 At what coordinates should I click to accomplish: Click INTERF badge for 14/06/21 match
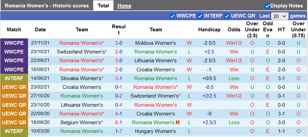click(14, 78)
